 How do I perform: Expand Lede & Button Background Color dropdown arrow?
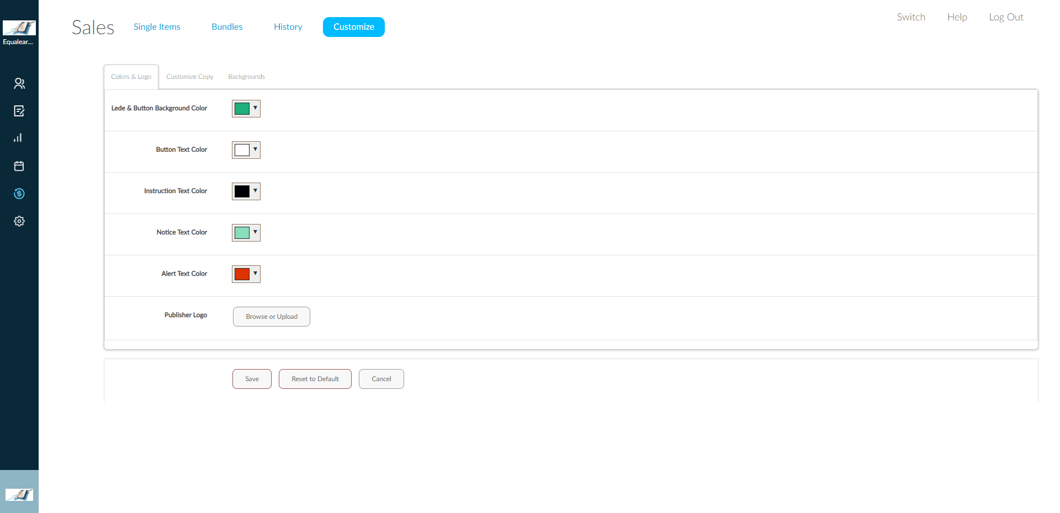255,108
